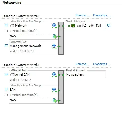
Task: Select the Management Network port label
Action: 25,46
